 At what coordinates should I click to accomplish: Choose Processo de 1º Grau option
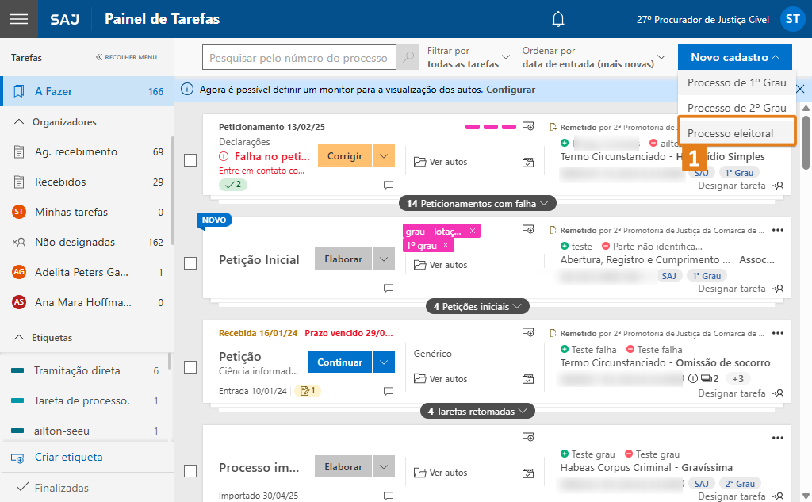pos(737,82)
